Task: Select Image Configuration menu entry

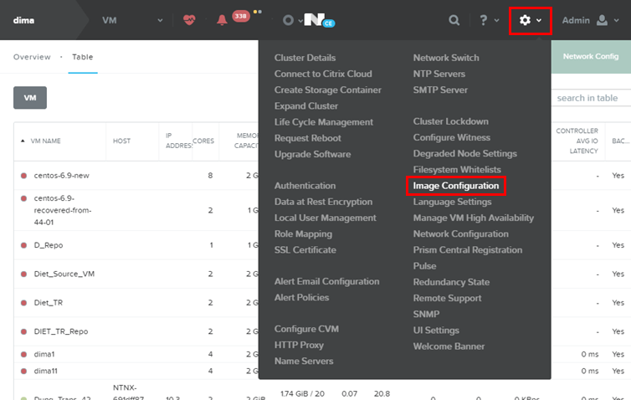Action: pyautogui.click(x=455, y=186)
